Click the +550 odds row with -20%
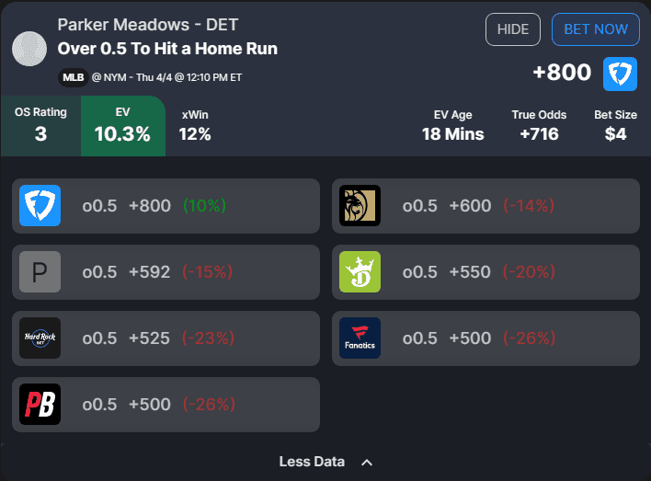Image resolution: width=651 pixels, height=481 pixels. [x=485, y=272]
